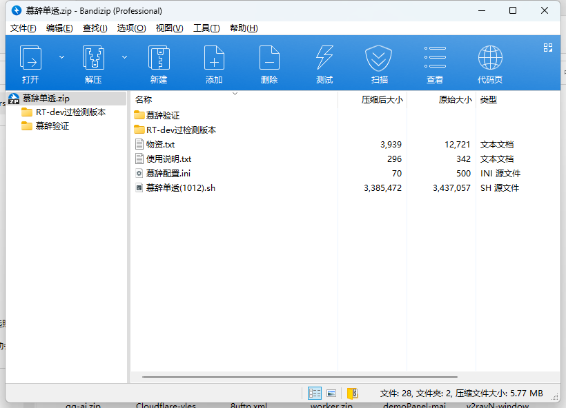
Task: Open the toolbar layout grid menu at top right
Action: coord(548,48)
